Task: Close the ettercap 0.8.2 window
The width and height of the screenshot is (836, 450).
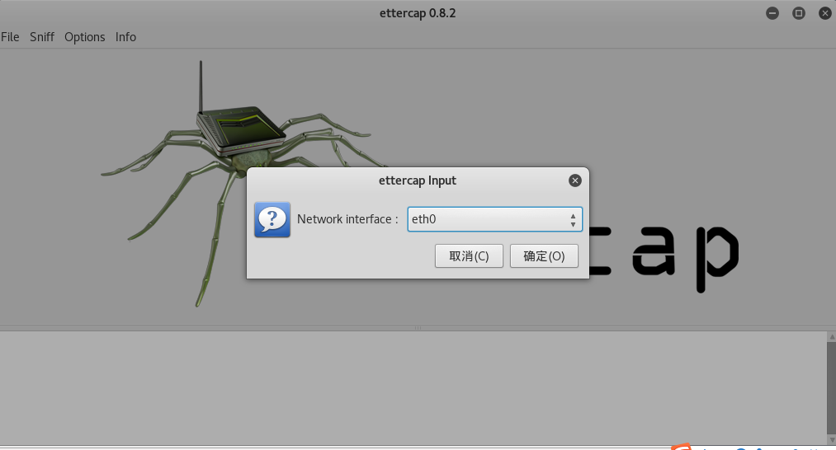Action: (824, 13)
